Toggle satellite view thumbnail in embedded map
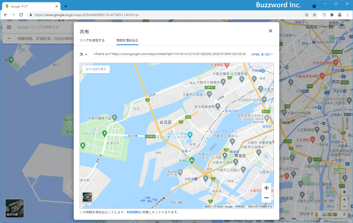Viewport: 353px width, 223px height. 87,197
